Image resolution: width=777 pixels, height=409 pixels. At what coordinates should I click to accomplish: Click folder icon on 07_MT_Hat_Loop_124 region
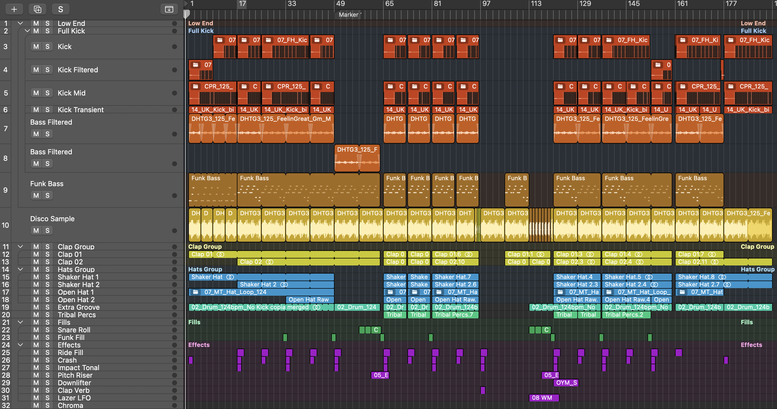click(195, 292)
